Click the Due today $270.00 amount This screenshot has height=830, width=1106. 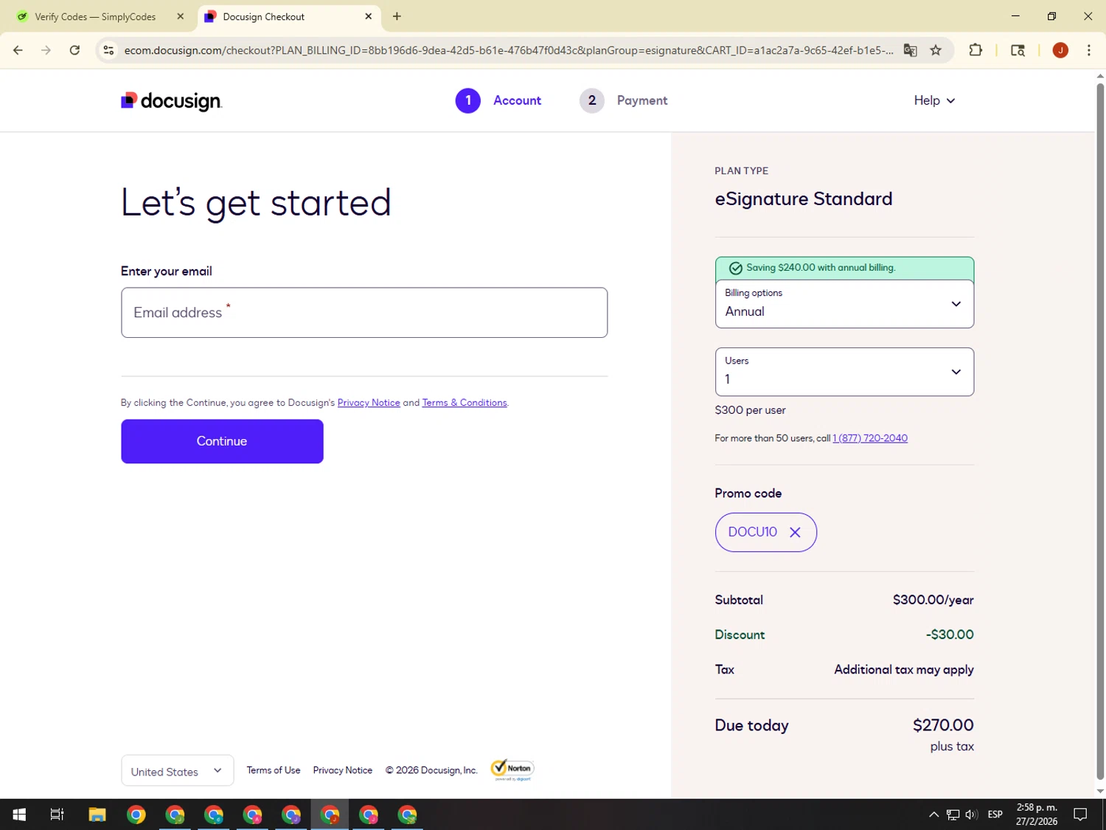point(943,725)
